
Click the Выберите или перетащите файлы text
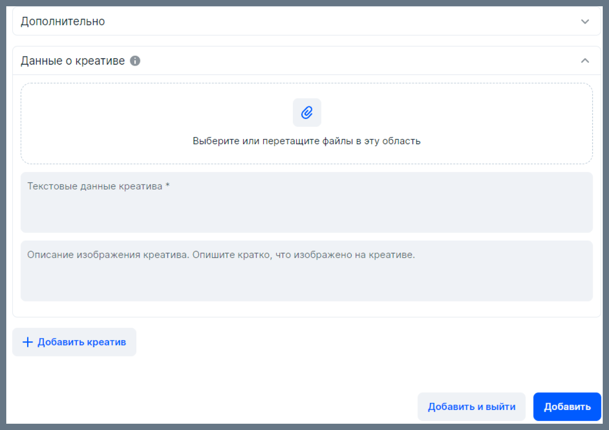coord(307,141)
